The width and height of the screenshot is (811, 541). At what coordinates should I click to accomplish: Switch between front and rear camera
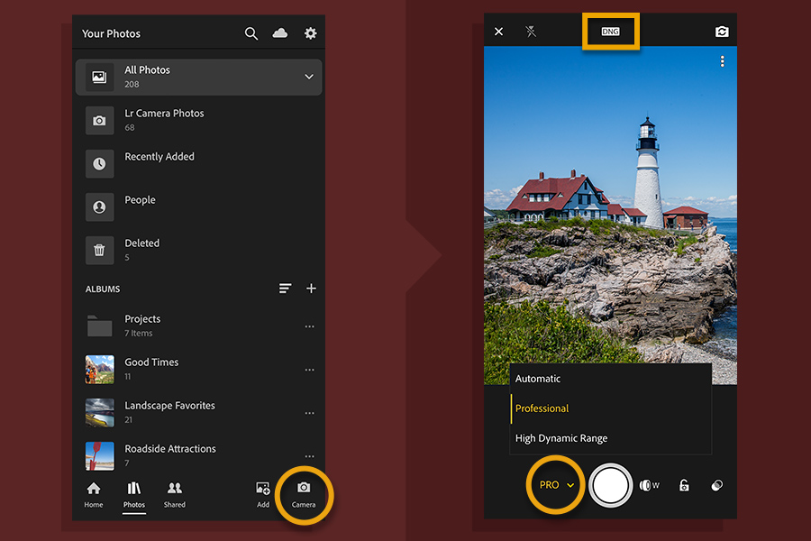pos(722,32)
